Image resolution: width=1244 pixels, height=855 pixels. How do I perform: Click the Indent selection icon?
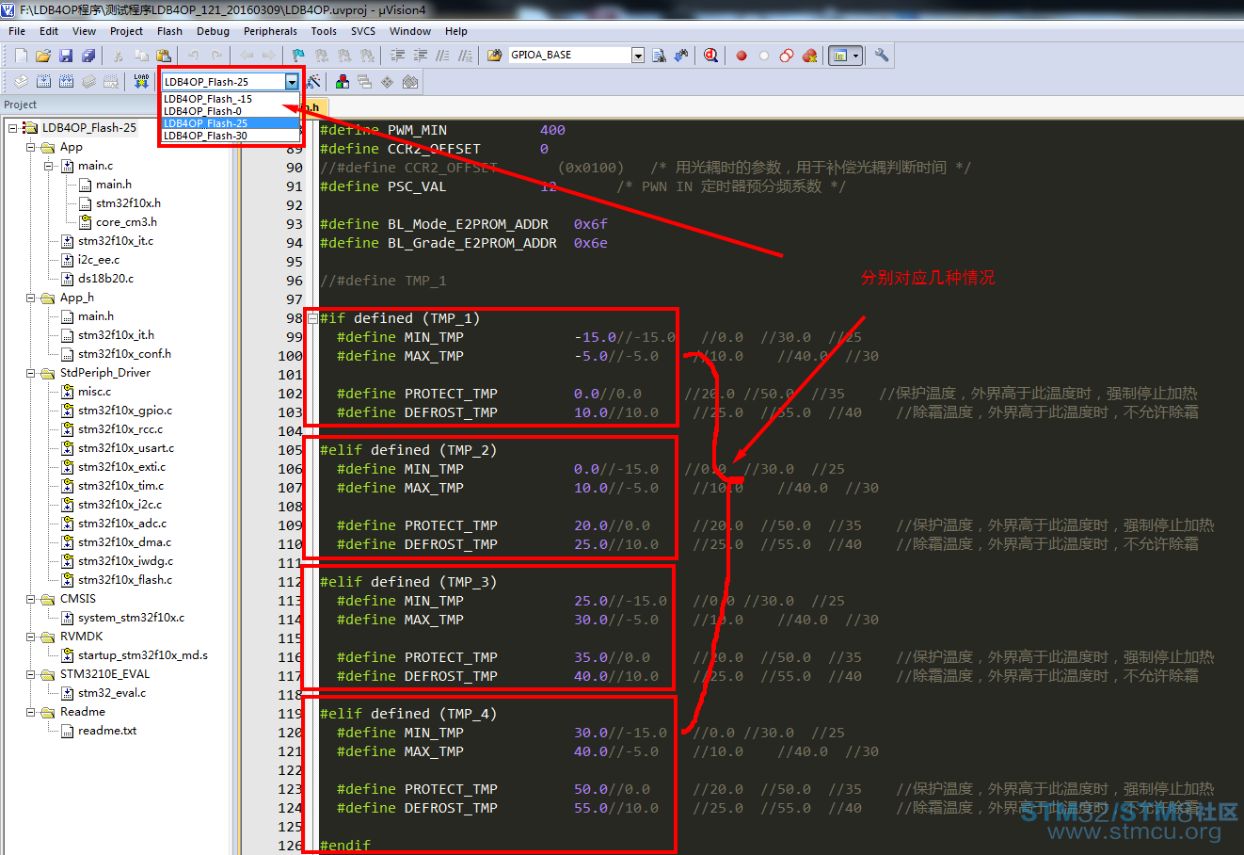pos(397,56)
